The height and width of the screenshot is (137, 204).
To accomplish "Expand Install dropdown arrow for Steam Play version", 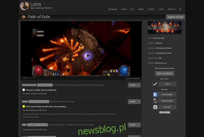I will click(139, 101).
